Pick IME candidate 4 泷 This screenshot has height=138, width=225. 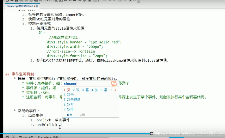coord(95,90)
